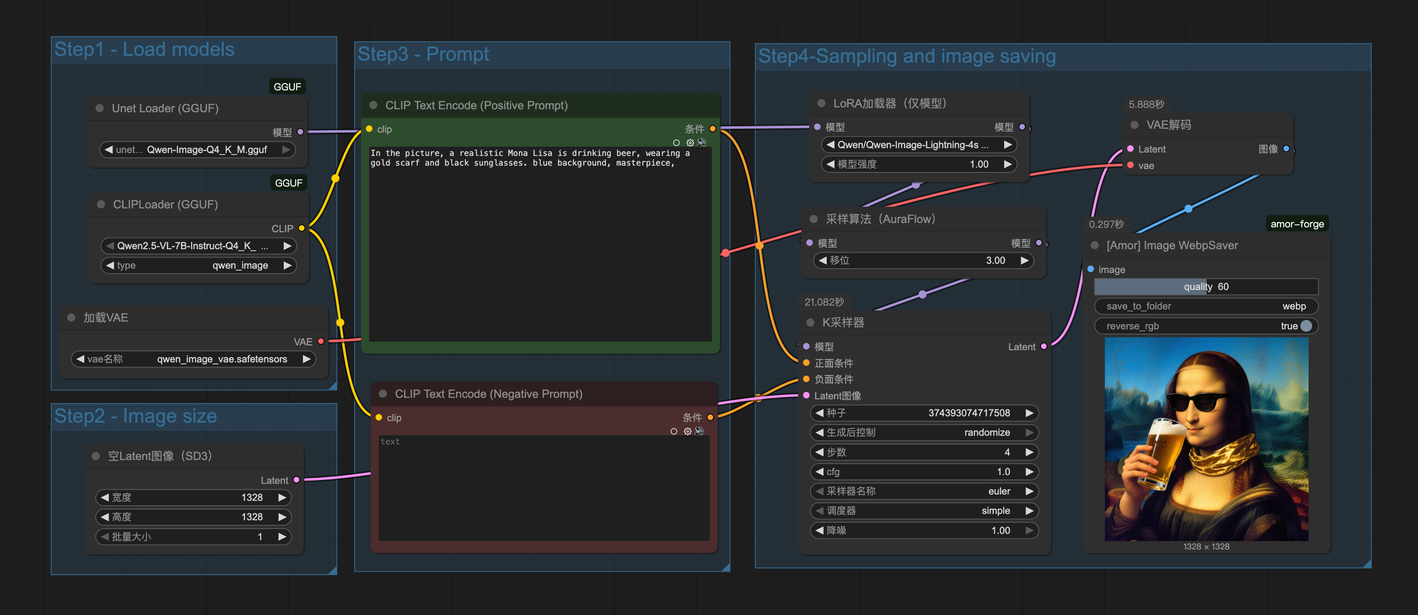Image resolution: width=1418 pixels, height=615 pixels.
Task: Collapse the 空Latent图像 (SD3) node via its dot
Action: (96, 456)
